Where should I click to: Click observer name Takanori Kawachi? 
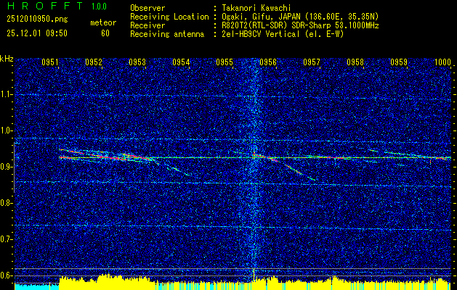(x=256, y=8)
